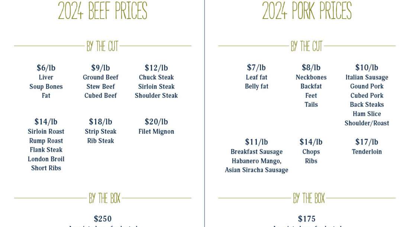The width and height of the screenshot is (409, 227).
Task: Select Neckbones under pork prices
Action: point(311,77)
